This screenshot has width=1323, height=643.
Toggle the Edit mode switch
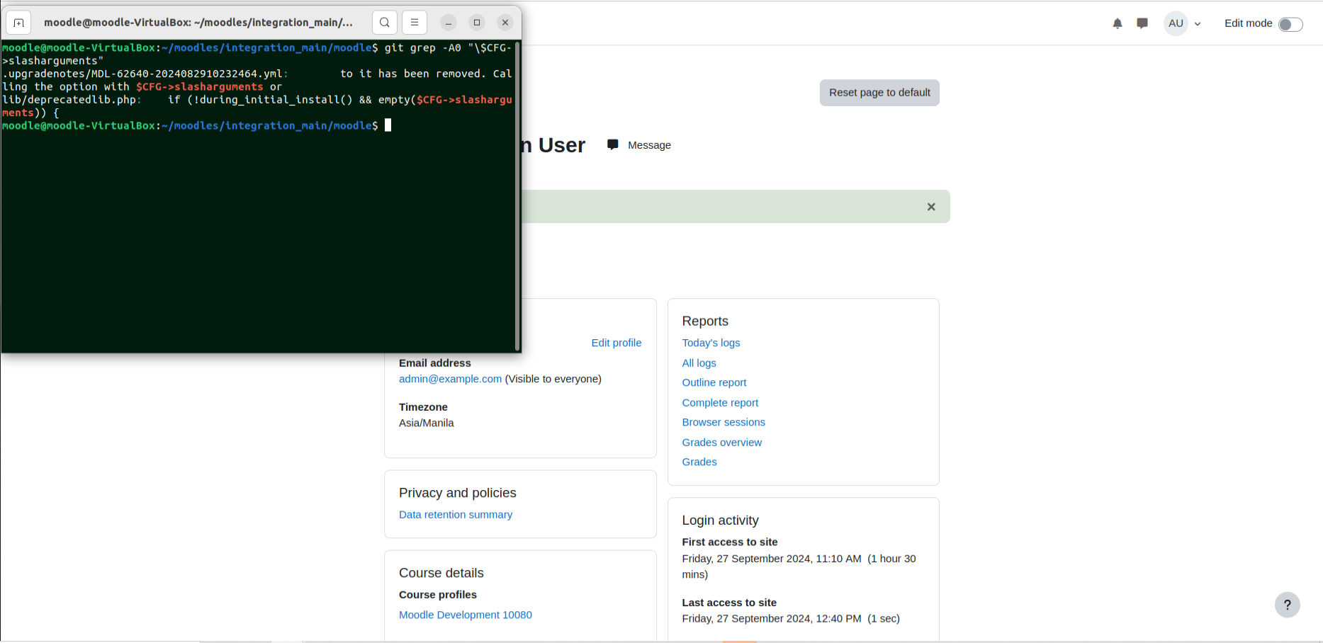[1290, 24]
